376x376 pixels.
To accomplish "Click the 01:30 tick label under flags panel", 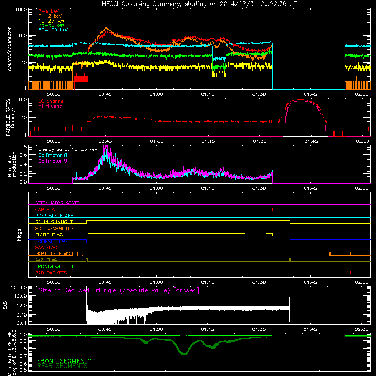I will [259, 282].
